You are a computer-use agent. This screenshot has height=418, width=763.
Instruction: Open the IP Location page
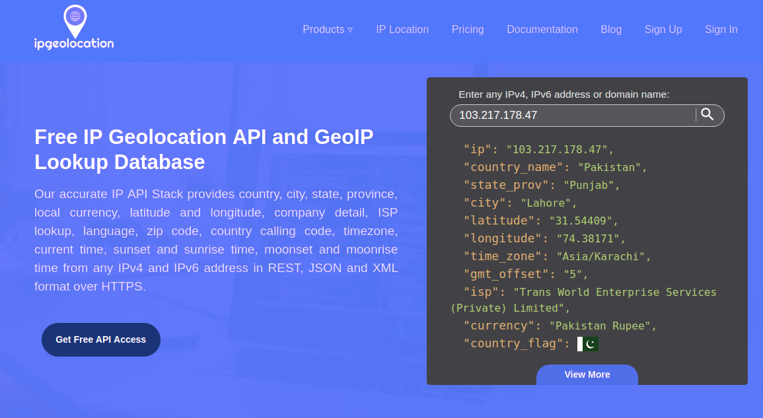[402, 30]
